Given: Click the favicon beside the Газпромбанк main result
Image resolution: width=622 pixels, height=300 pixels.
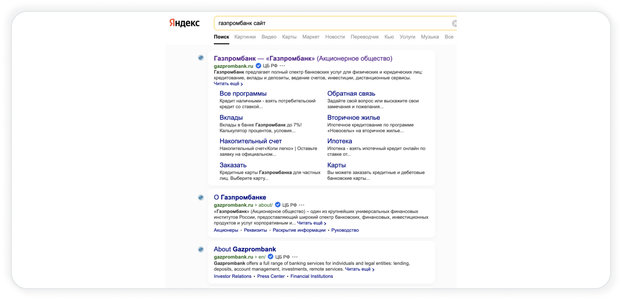Looking at the screenshot, I should [x=201, y=58].
